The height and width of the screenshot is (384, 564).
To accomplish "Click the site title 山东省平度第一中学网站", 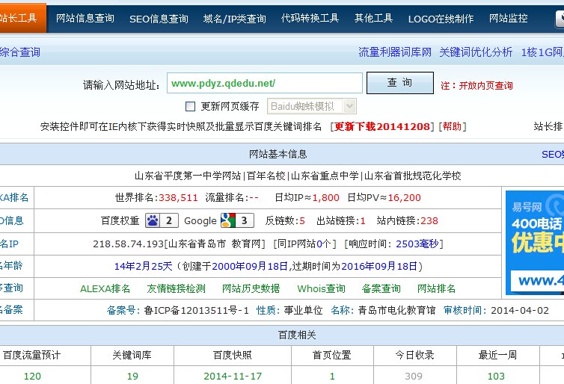I will click(x=188, y=176).
